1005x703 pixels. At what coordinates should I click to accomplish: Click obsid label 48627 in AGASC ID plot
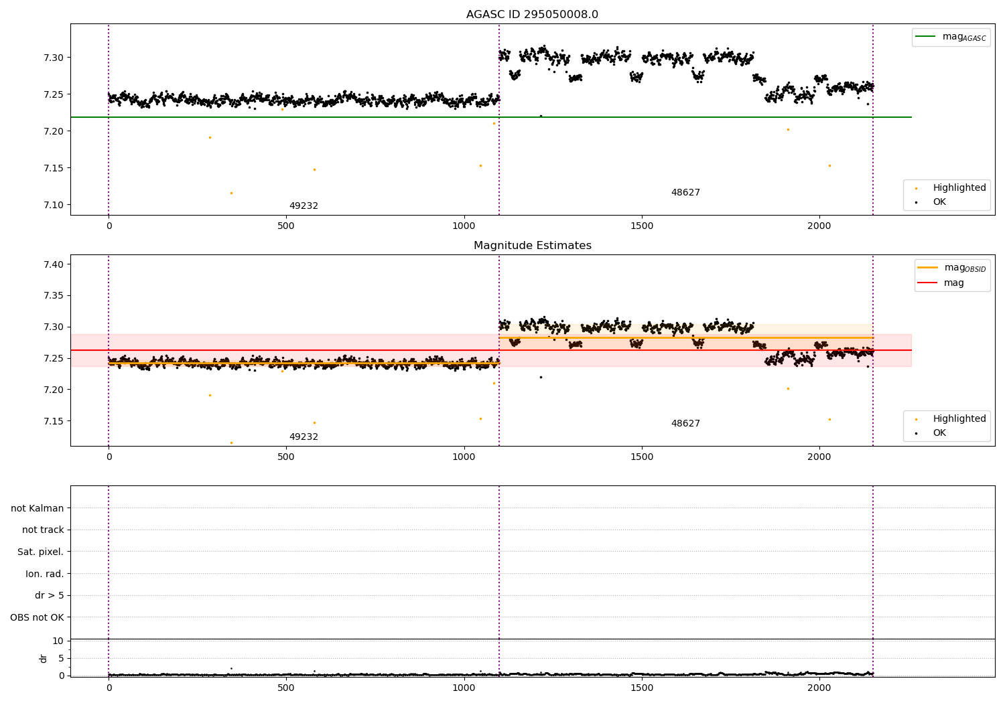(685, 193)
